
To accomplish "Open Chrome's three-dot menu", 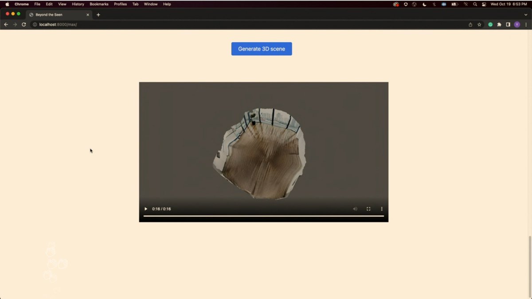I will 526,24.
